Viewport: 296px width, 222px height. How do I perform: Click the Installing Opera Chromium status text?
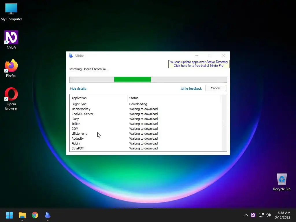[89, 69]
